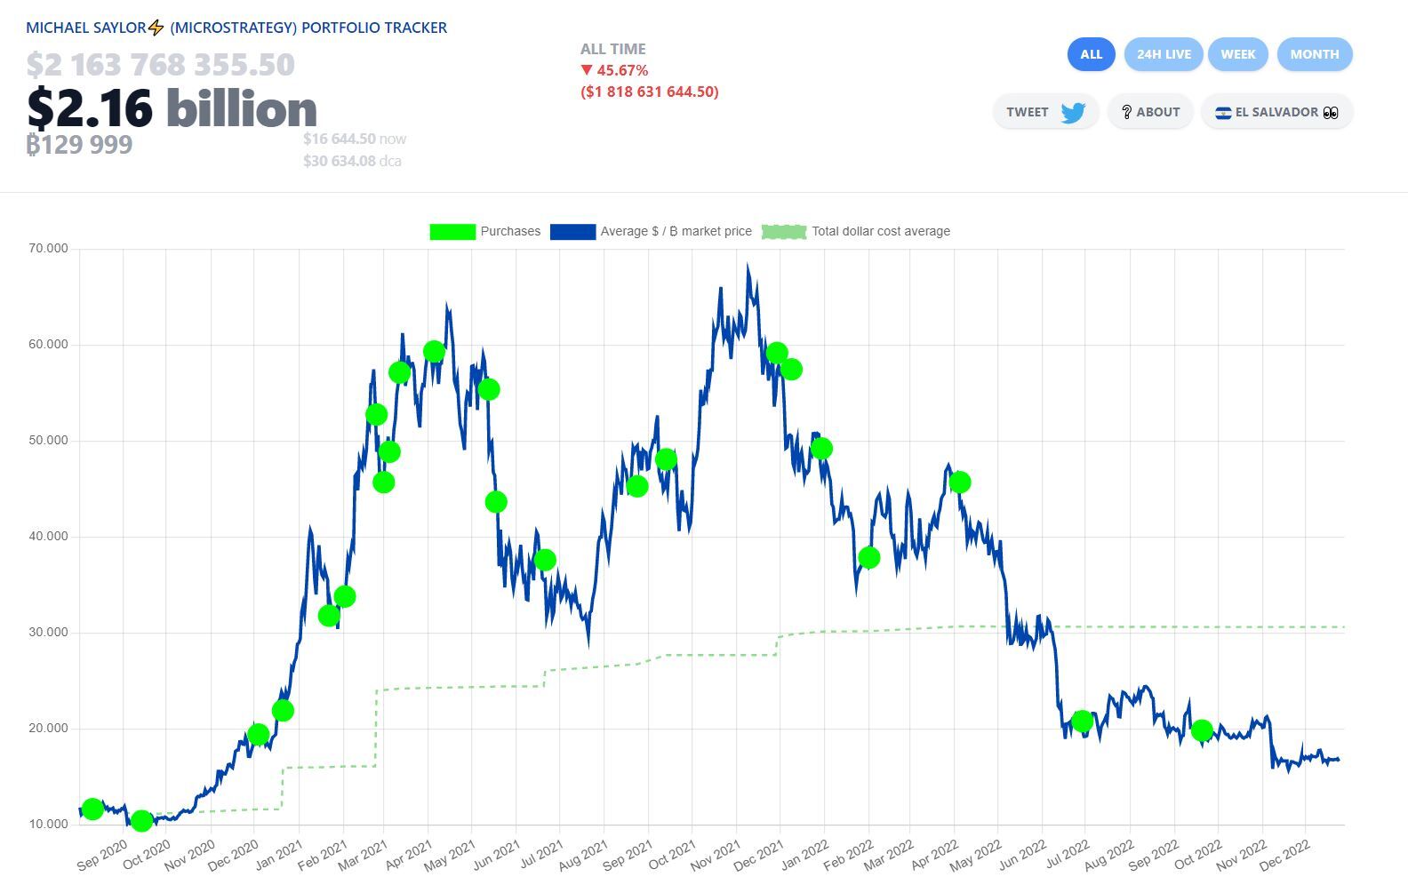Click the ALL TIME label
Screen dimensions: 1408x893
click(x=613, y=49)
